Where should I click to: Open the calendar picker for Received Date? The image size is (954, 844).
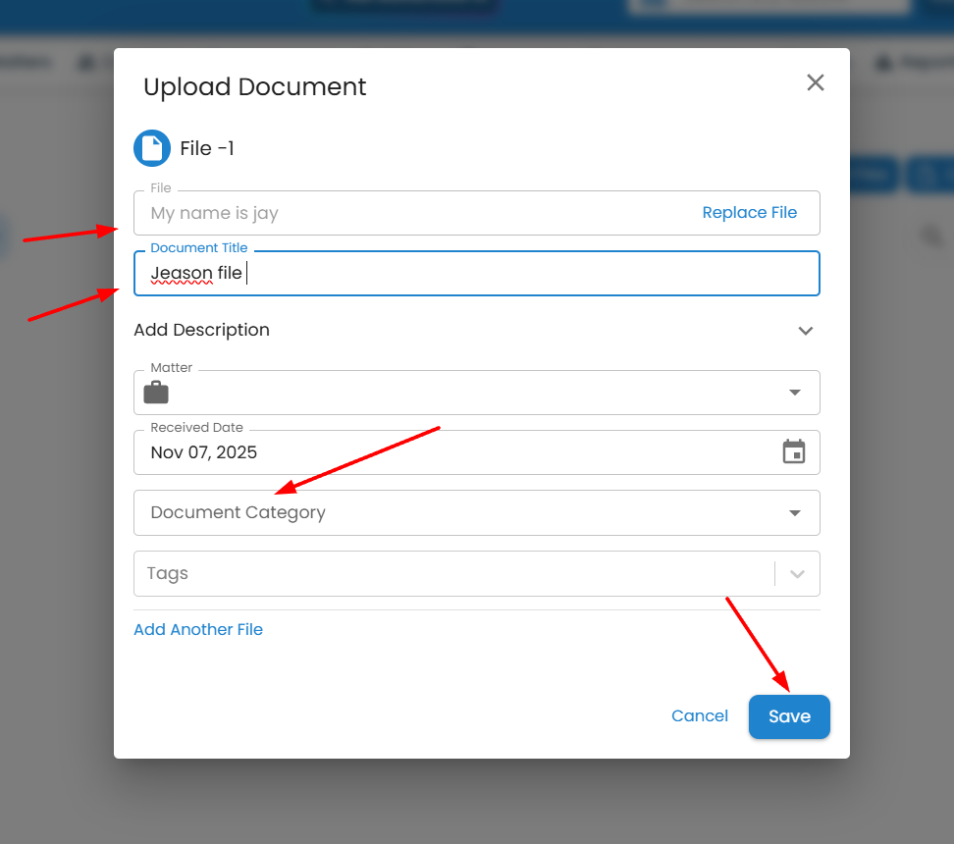[x=793, y=452]
